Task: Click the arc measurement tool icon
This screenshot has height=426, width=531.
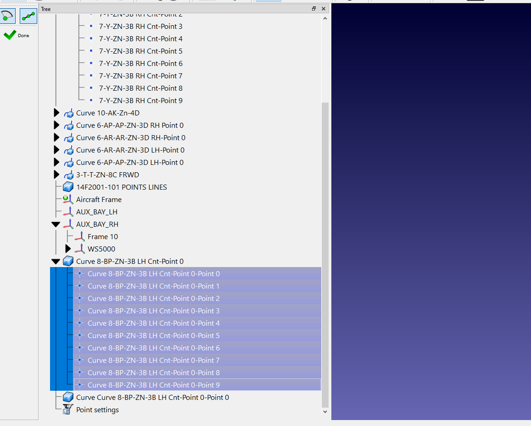Action: coord(8,16)
